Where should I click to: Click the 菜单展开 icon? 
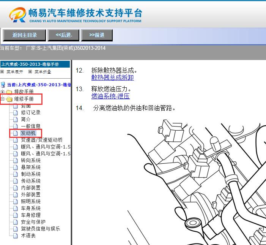(2, 72)
